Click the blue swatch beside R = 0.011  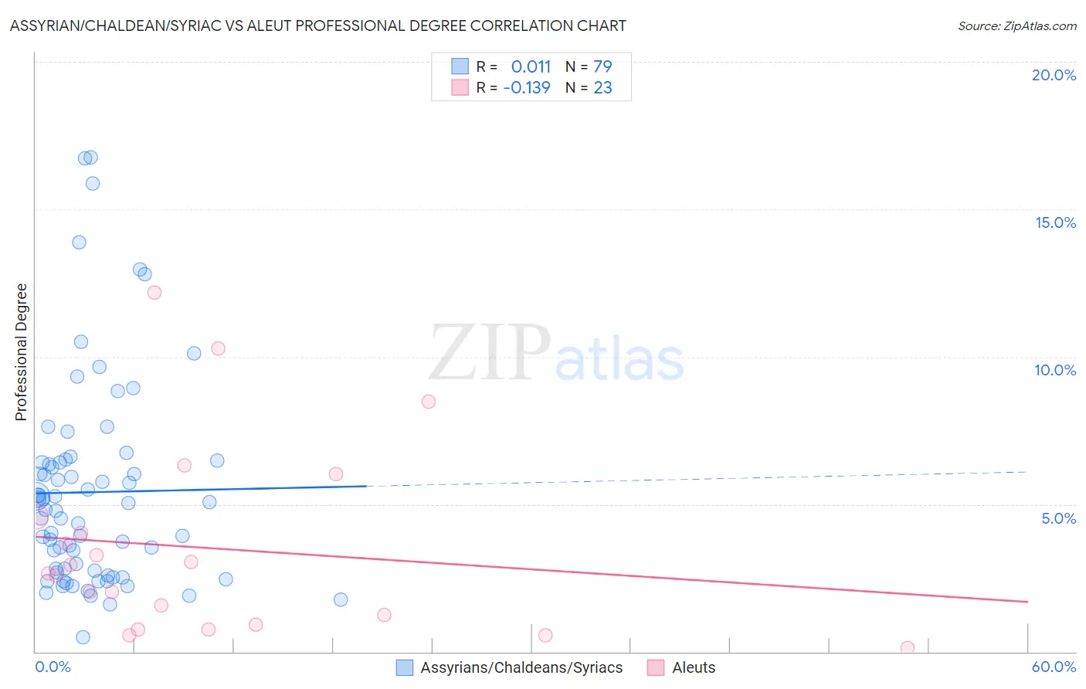tap(460, 66)
